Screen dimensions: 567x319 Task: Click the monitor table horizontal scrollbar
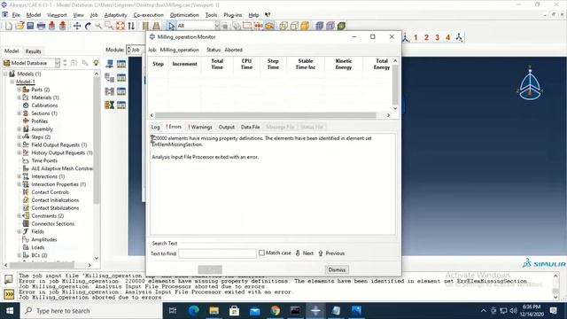click(266, 115)
